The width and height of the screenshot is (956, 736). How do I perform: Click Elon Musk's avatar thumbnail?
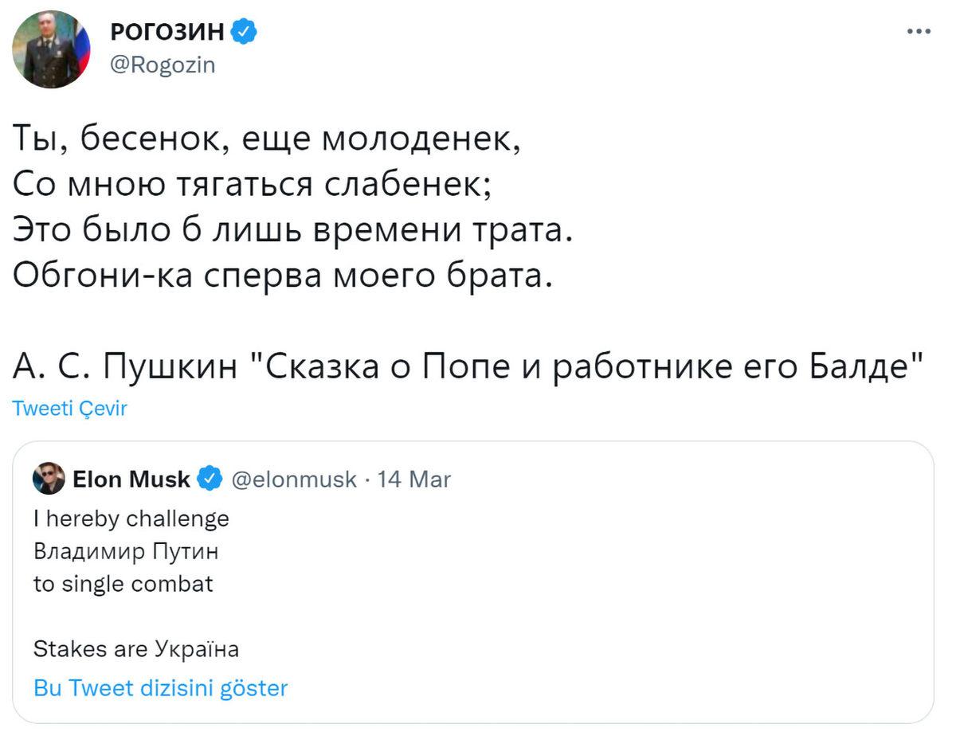click(x=49, y=479)
